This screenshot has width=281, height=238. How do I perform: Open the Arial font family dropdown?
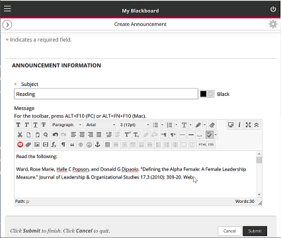(100, 125)
